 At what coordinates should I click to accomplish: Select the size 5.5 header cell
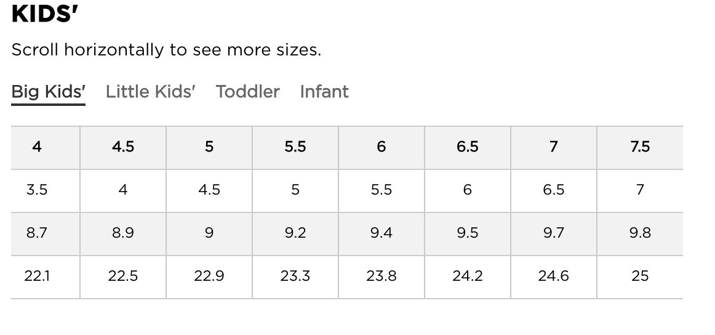295,147
